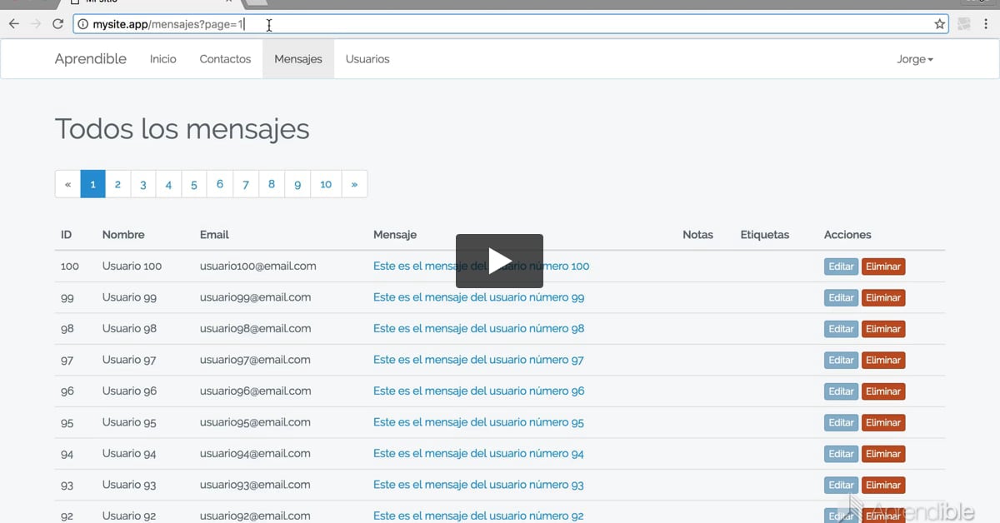Go to the Aprendible brand home link
This screenshot has height=523, width=1000.
(x=91, y=59)
